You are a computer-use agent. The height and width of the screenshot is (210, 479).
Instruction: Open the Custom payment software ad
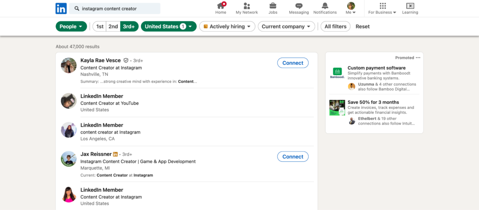click(x=376, y=68)
